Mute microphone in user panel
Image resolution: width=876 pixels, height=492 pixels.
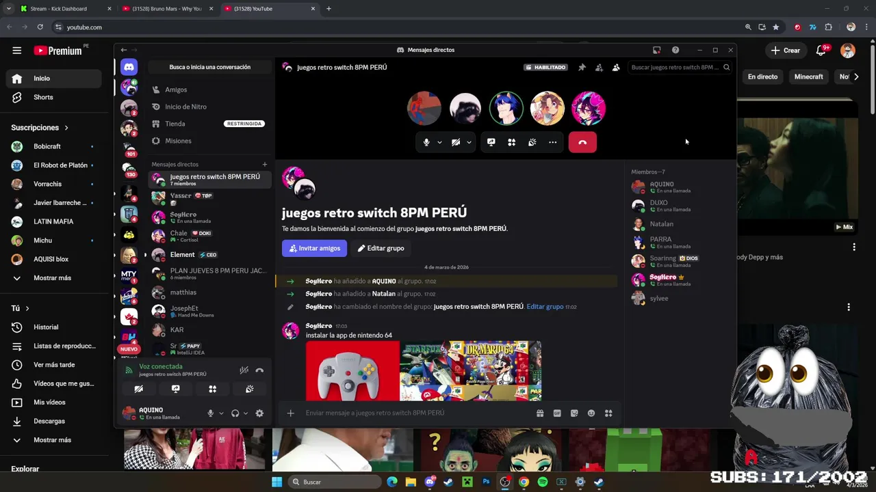pos(210,413)
